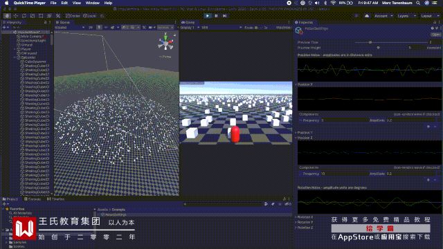443x249 pixels.
Task: Open the File menu
Action: (53, 3)
